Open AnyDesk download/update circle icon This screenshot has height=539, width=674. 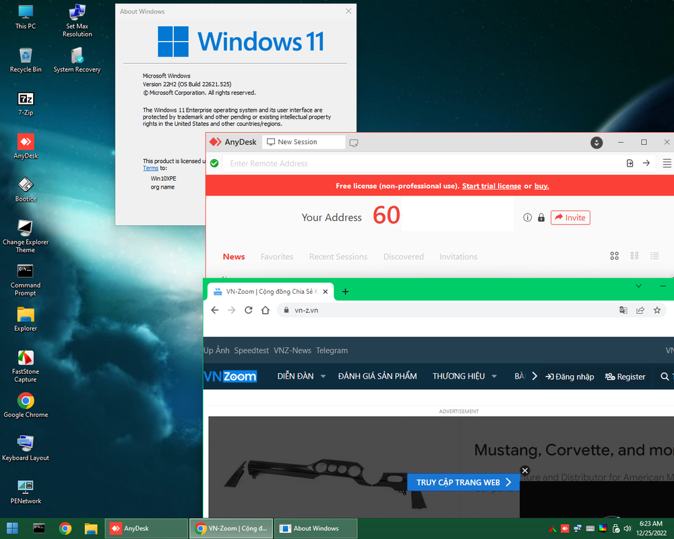tap(596, 143)
